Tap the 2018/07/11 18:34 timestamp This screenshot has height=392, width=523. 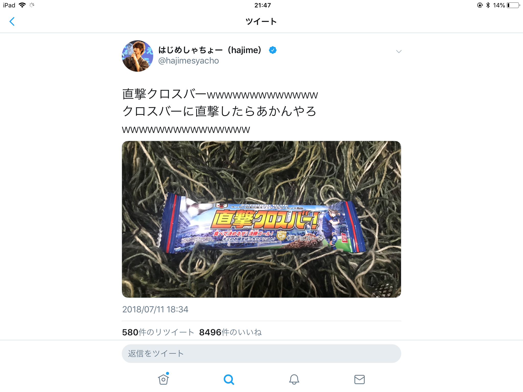click(155, 309)
